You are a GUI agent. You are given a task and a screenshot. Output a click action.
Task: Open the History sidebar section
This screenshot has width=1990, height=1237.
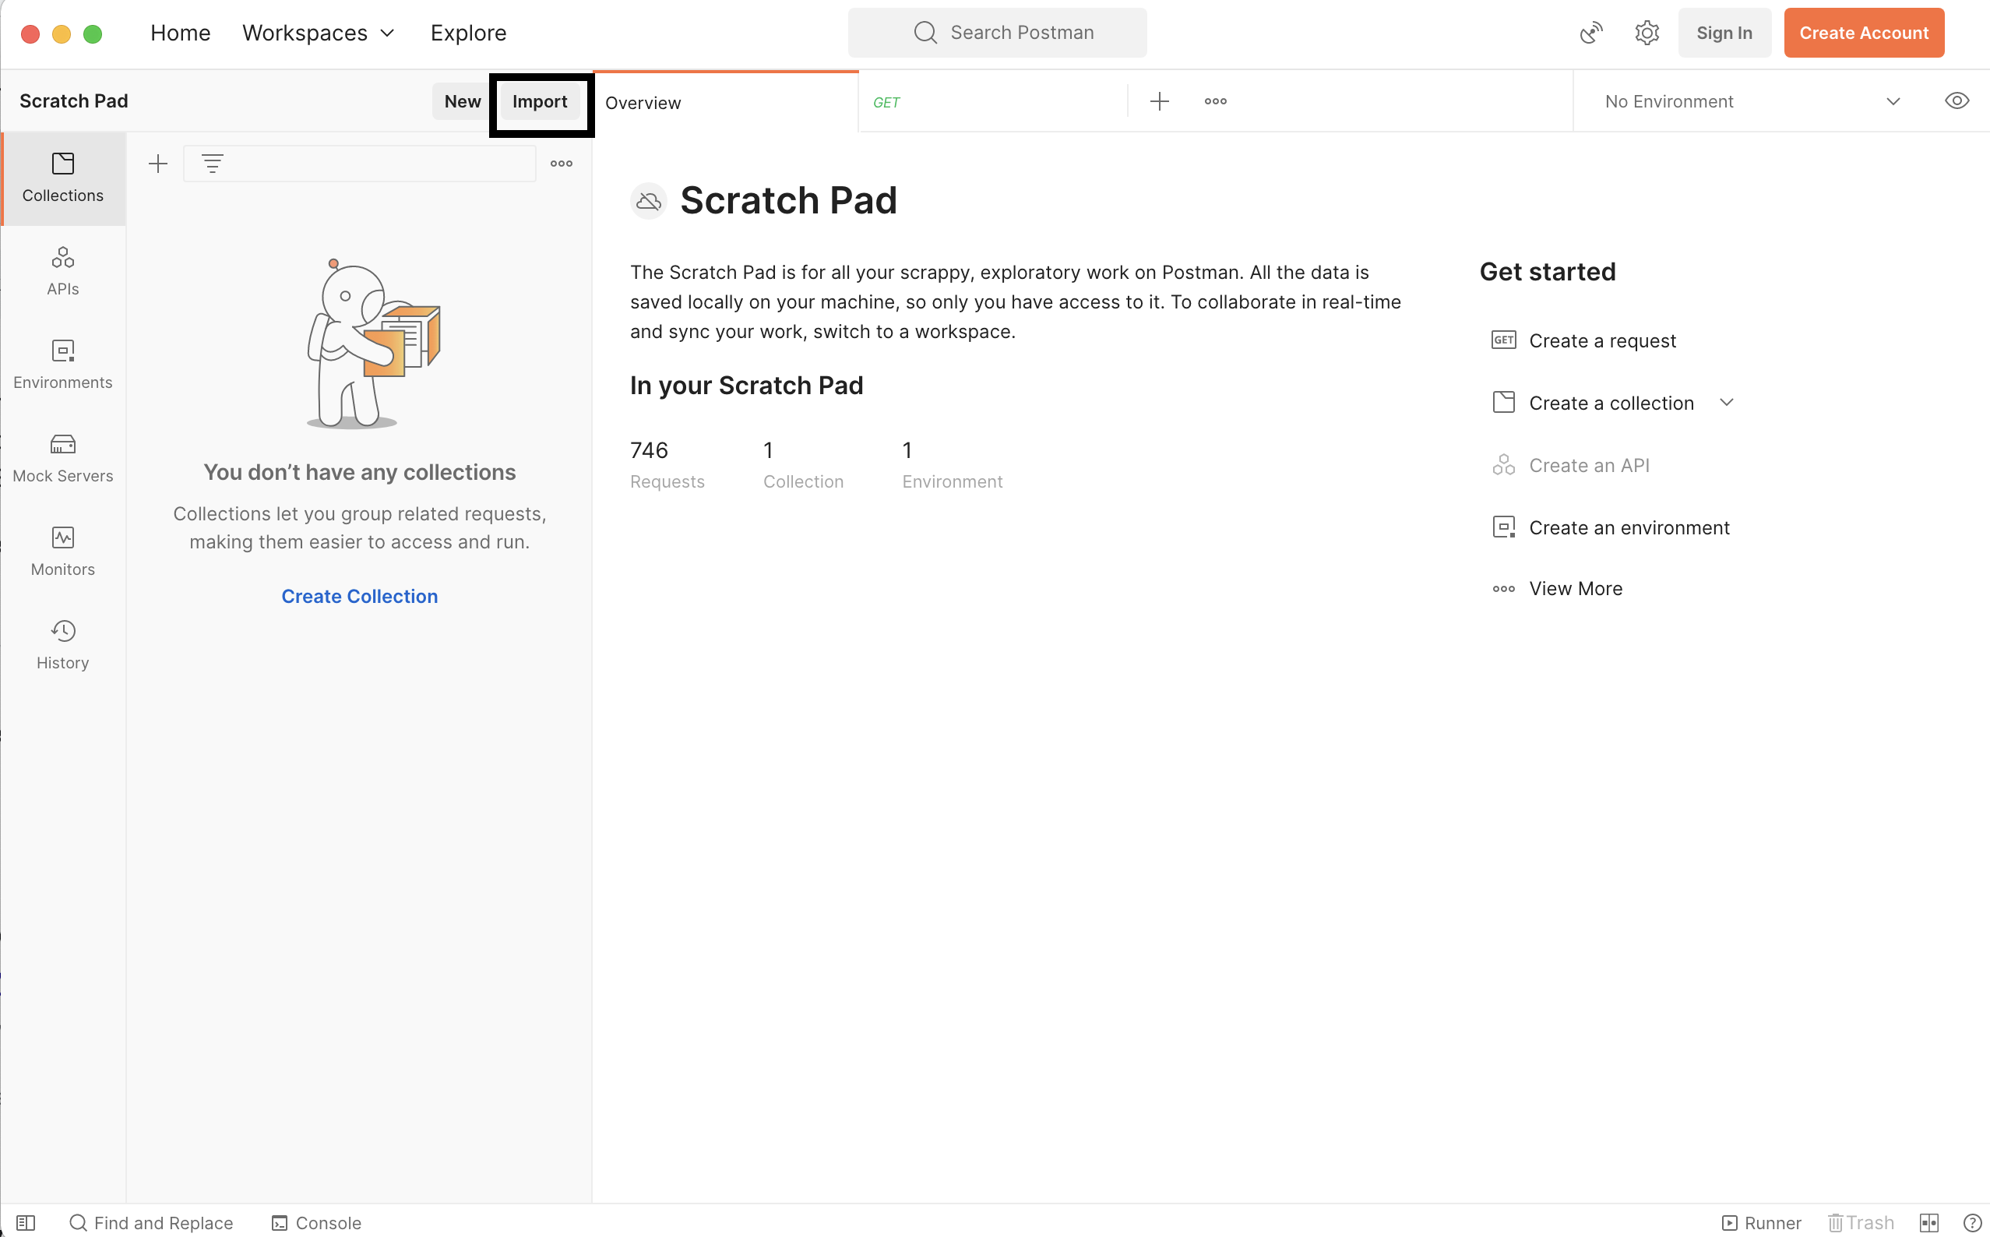tap(63, 644)
